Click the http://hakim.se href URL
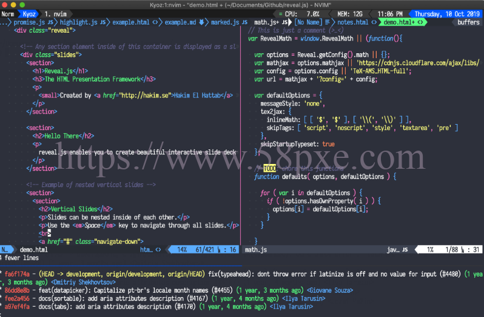Viewport: 484px width, 317px height. [145, 96]
